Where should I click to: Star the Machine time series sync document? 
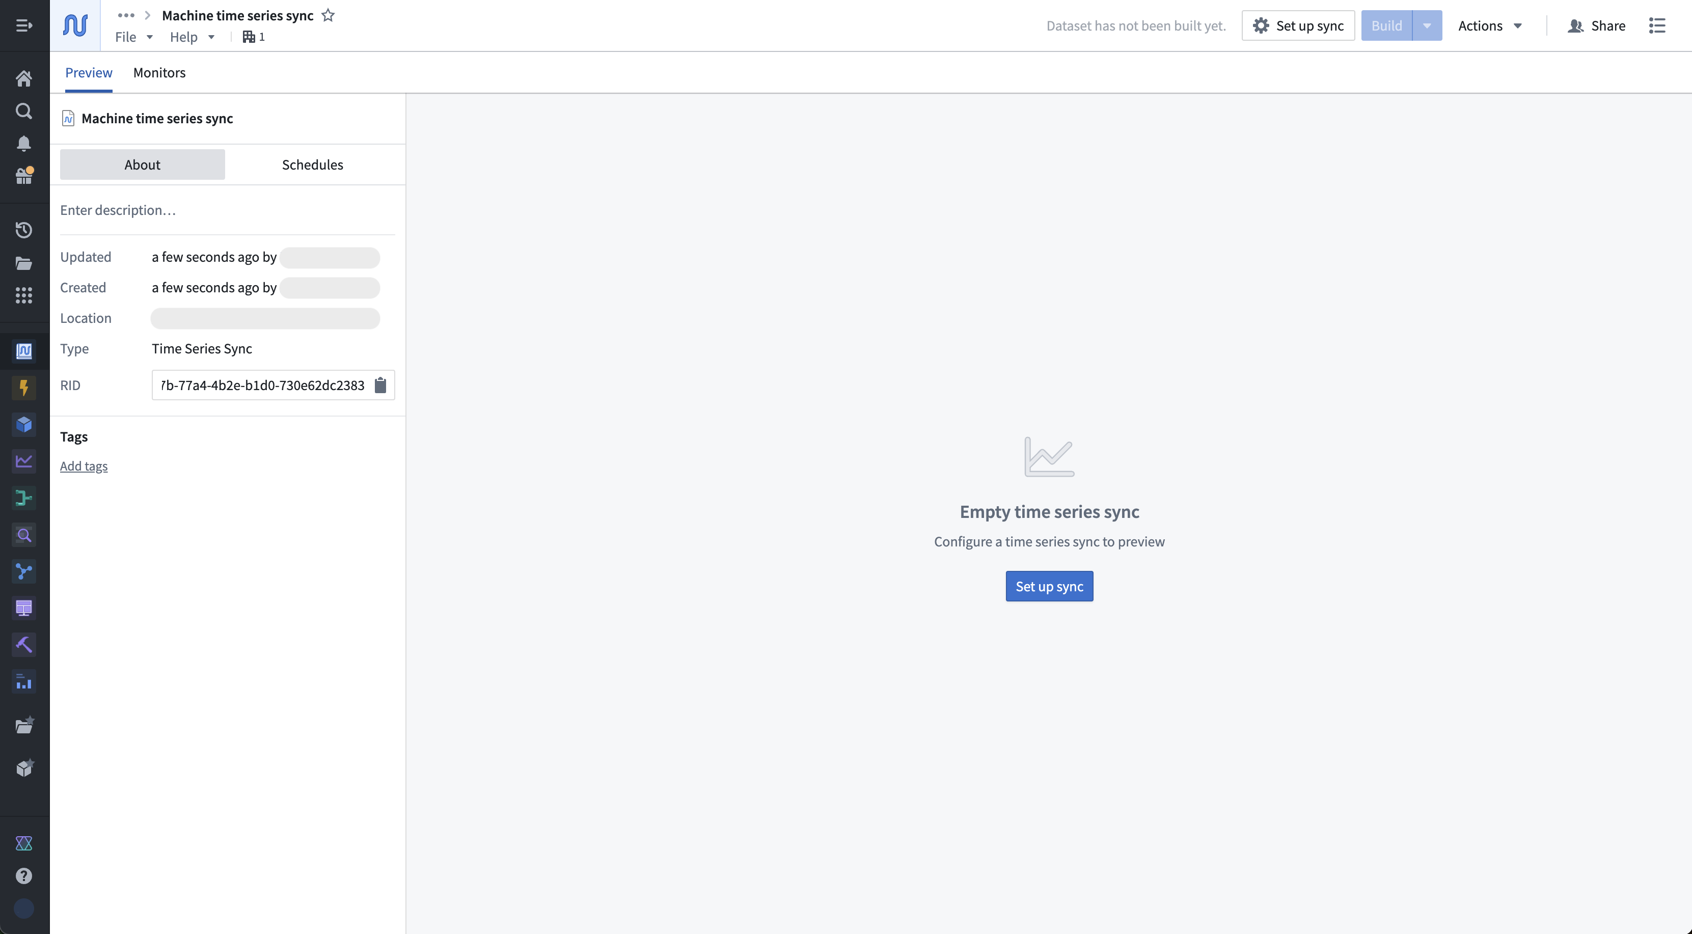[328, 15]
